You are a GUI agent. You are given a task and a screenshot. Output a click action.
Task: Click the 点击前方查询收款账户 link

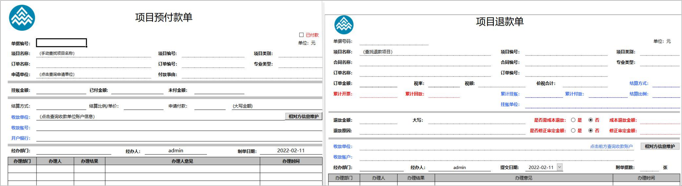click(611, 146)
